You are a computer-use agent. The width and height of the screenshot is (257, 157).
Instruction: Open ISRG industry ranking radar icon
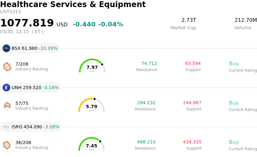pyautogui.click(x=7, y=145)
